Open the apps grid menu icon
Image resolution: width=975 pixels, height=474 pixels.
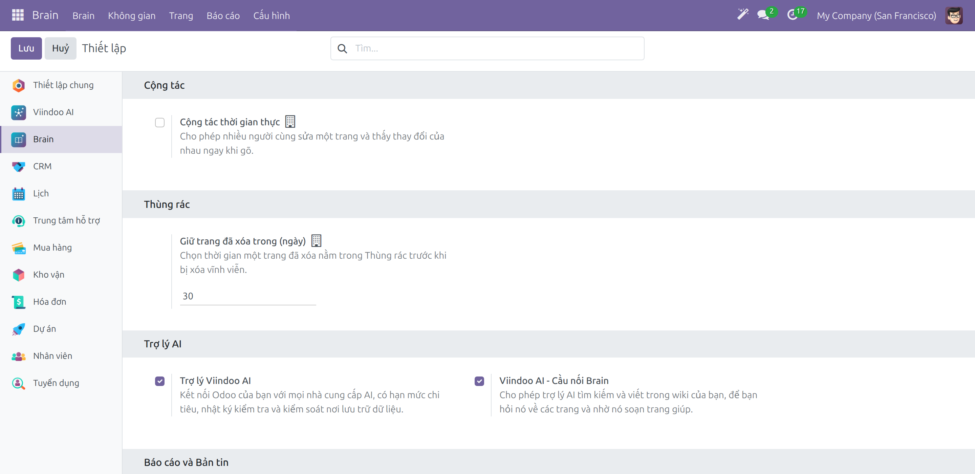(18, 15)
